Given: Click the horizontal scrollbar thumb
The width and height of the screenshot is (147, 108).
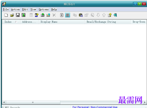Looking at the screenshot, I should (33, 102).
